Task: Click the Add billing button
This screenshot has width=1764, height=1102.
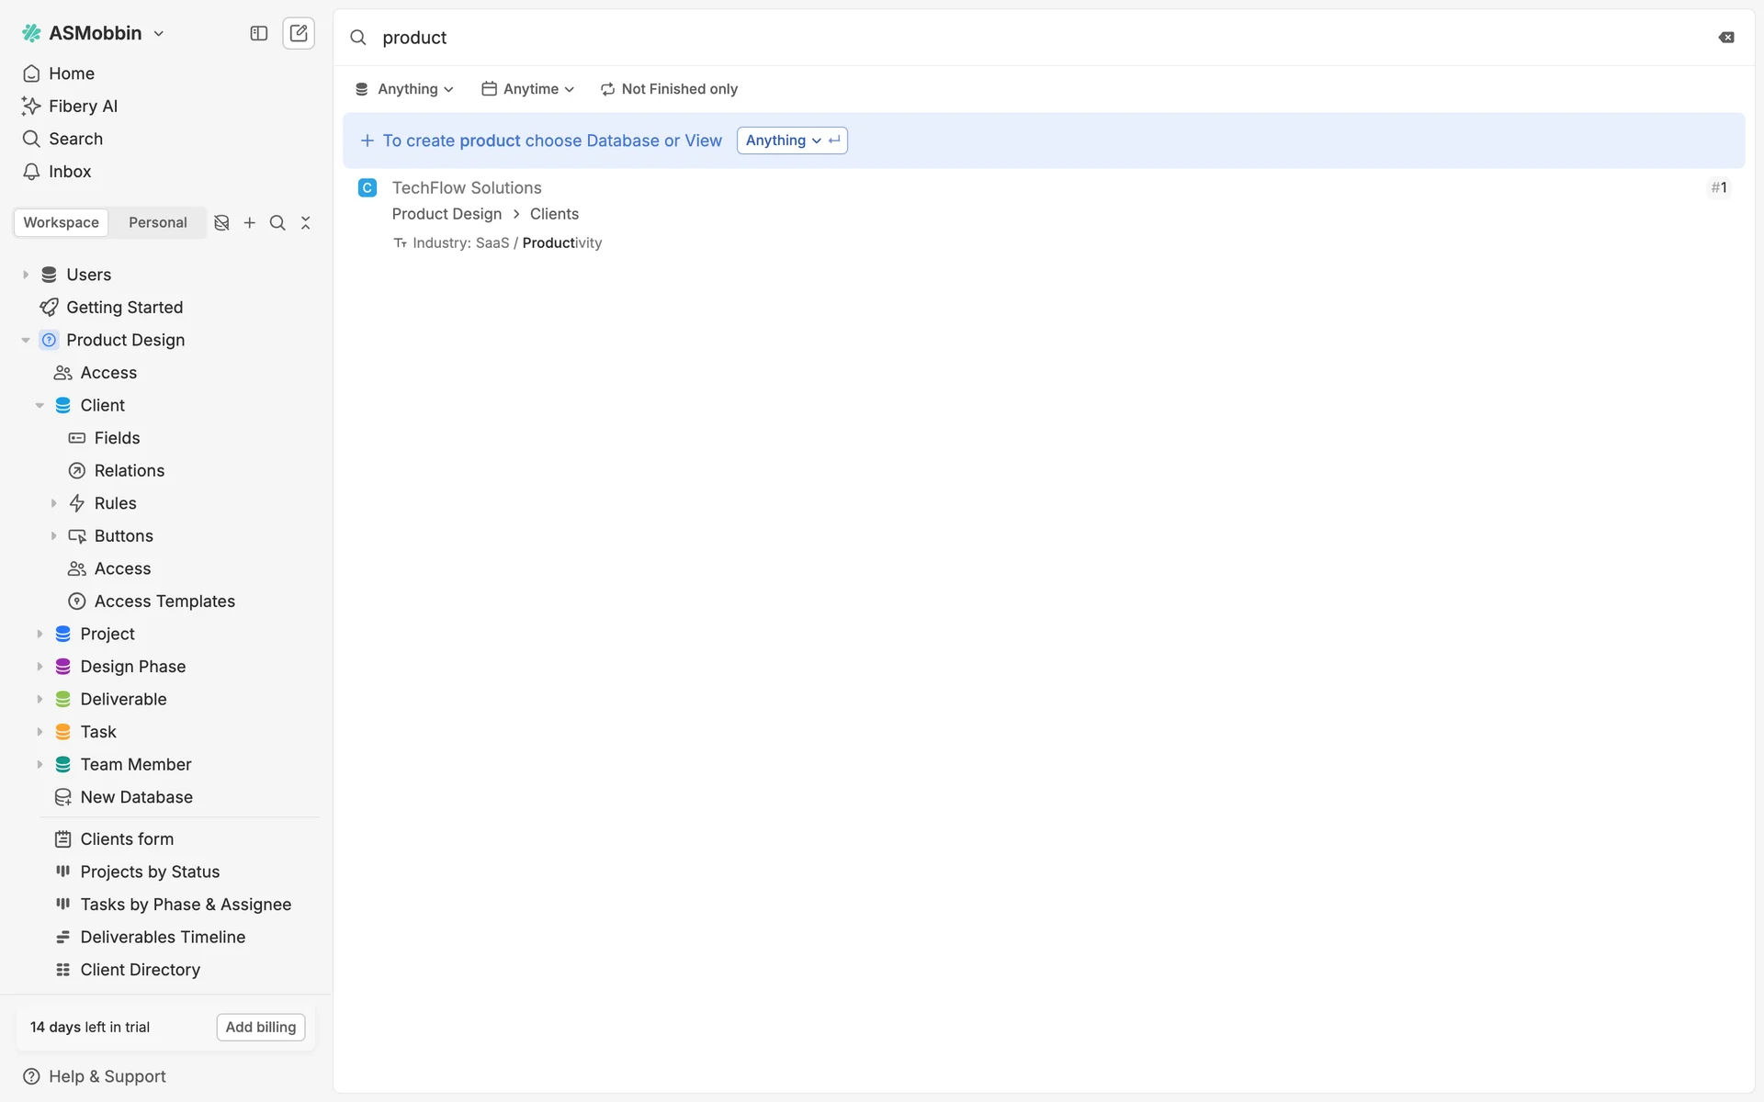Action: pos(261,1027)
